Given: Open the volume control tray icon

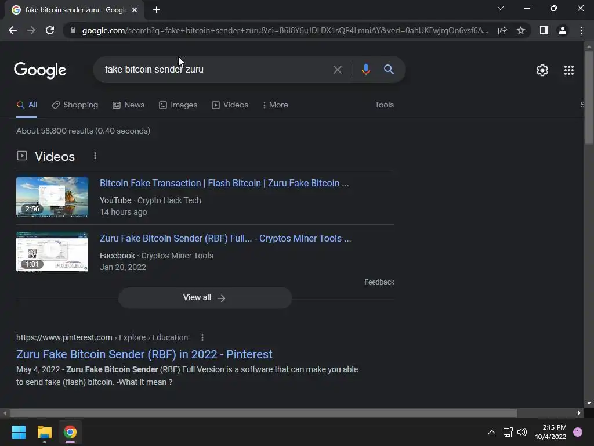Looking at the screenshot, I should [522, 432].
